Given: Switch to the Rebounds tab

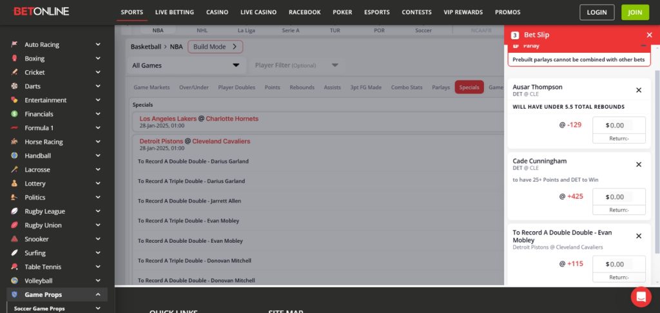Looking at the screenshot, I should (302, 88).
